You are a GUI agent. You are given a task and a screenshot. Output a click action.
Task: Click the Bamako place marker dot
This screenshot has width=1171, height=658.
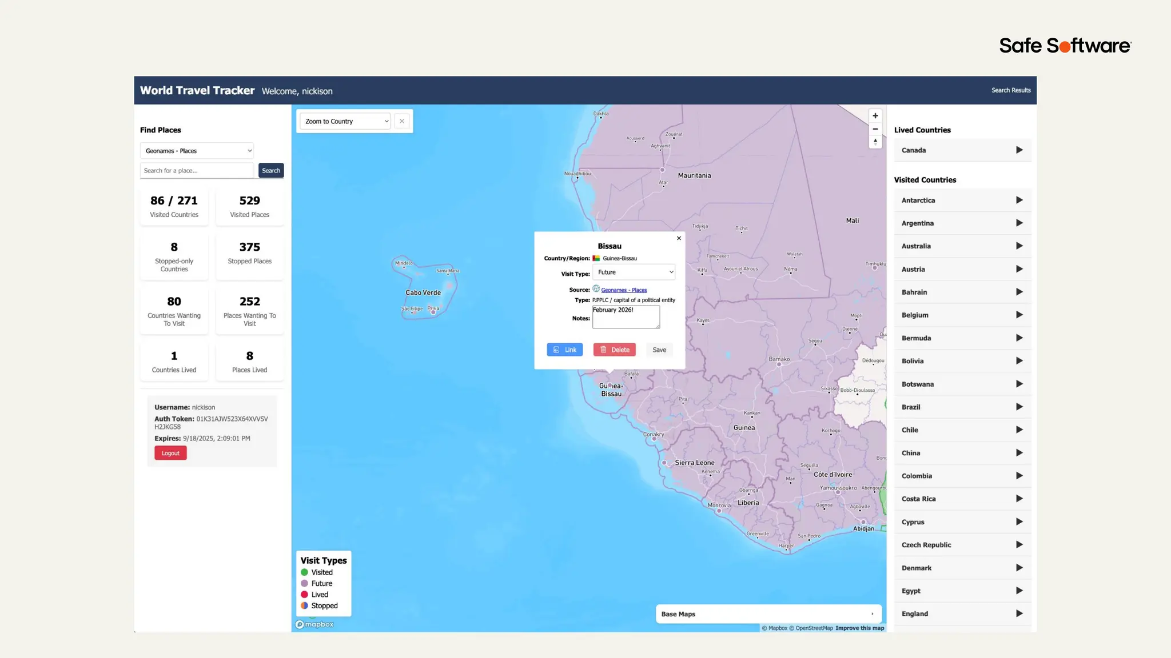click(779, 364)
